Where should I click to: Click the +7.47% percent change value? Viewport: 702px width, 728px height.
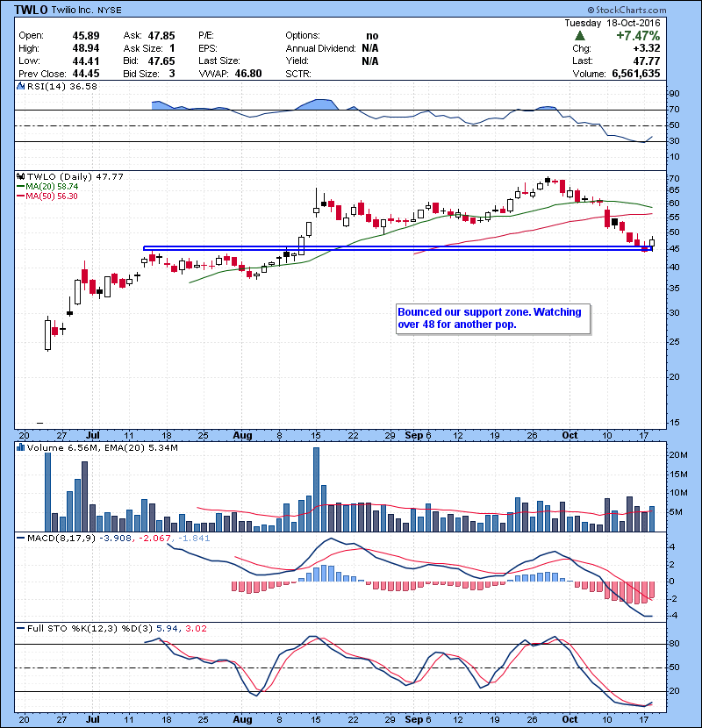point(638,36)
